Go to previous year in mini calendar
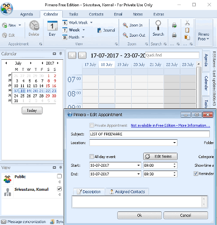 pos(42,63)
